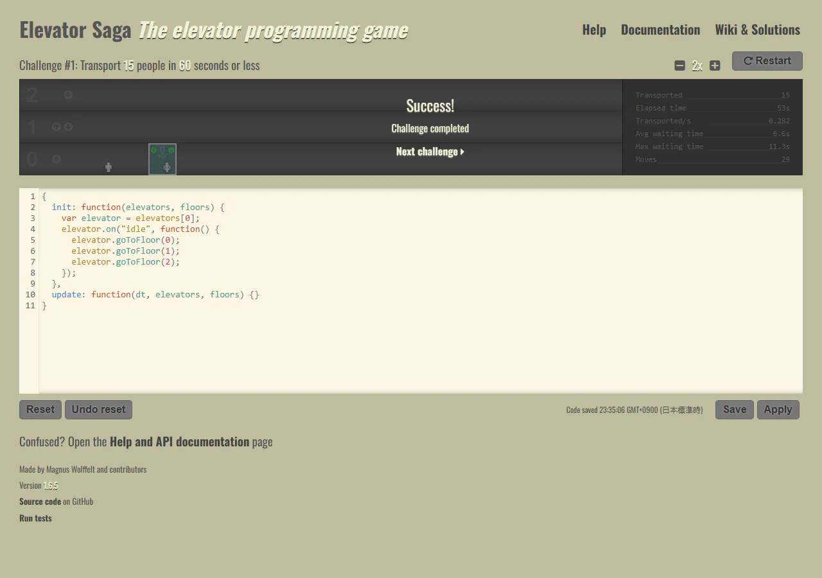This screenshot has height=578, width=822.
Task: Click the Run tests link
Action: pyautogui.click(x=35, y=518)
